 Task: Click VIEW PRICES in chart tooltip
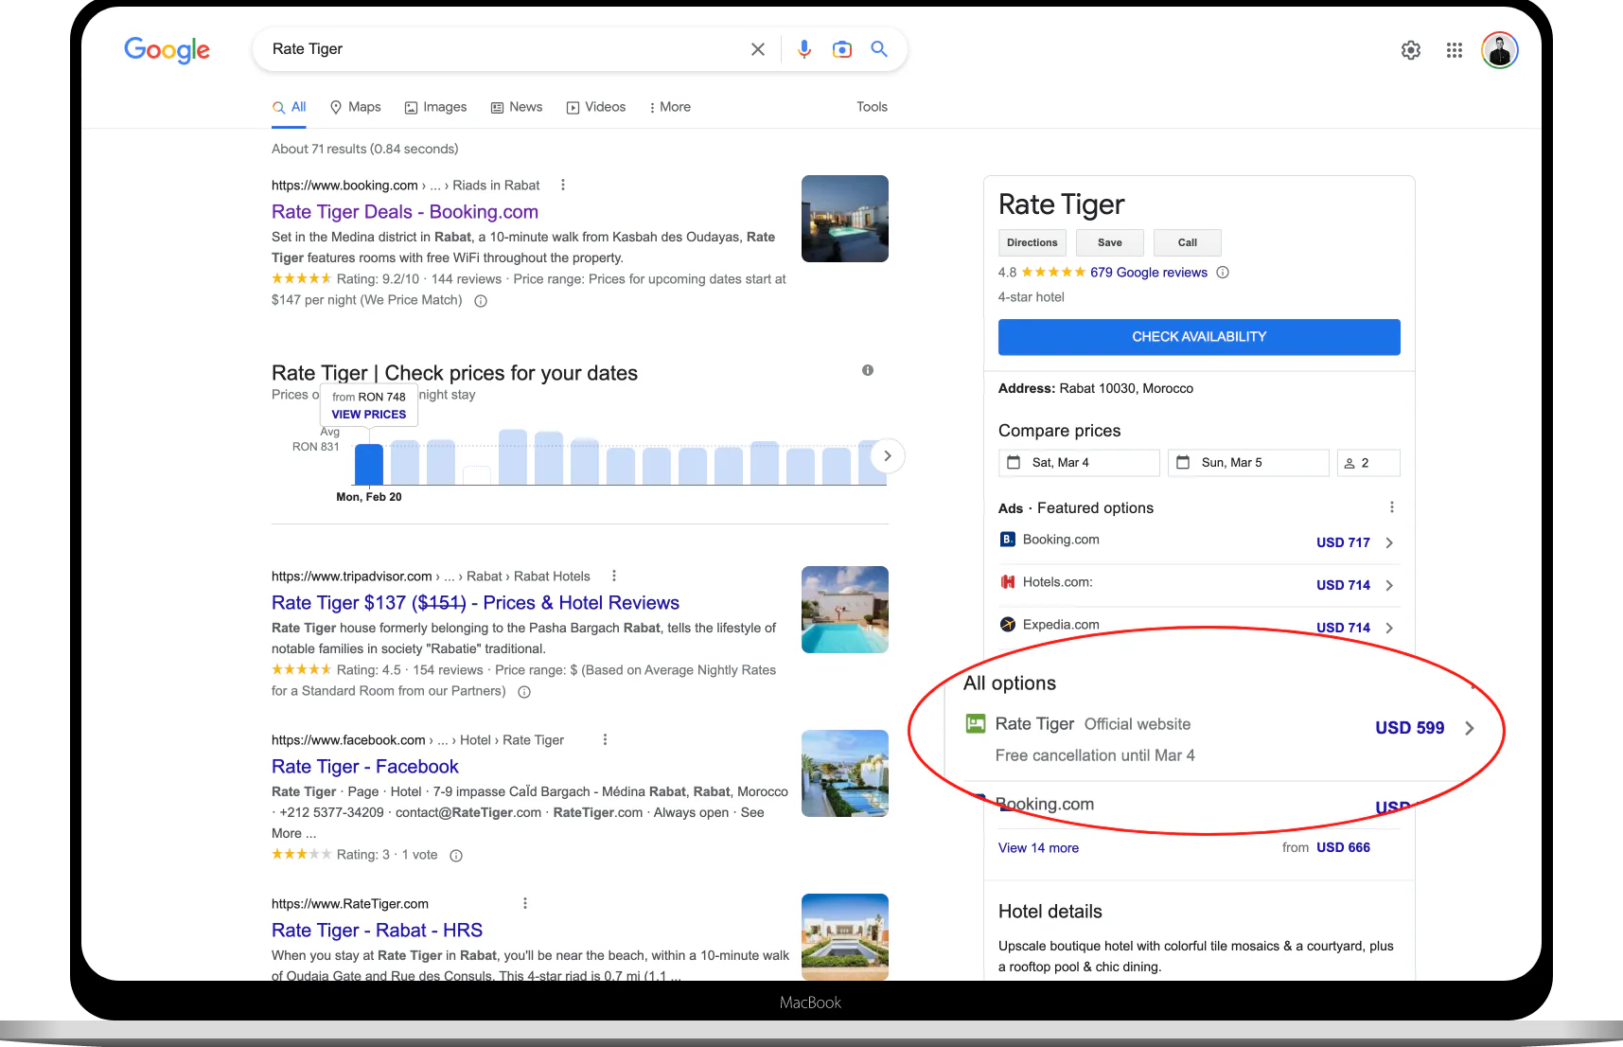tap(369, 415)
